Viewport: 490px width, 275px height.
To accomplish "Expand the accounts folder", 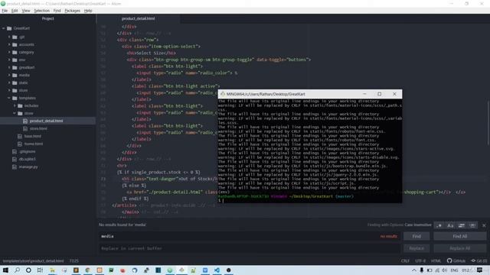I will tap(9, 44).
